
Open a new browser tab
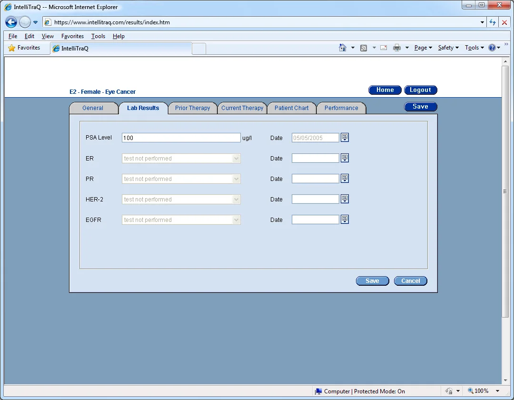click(x=198, y=49)
